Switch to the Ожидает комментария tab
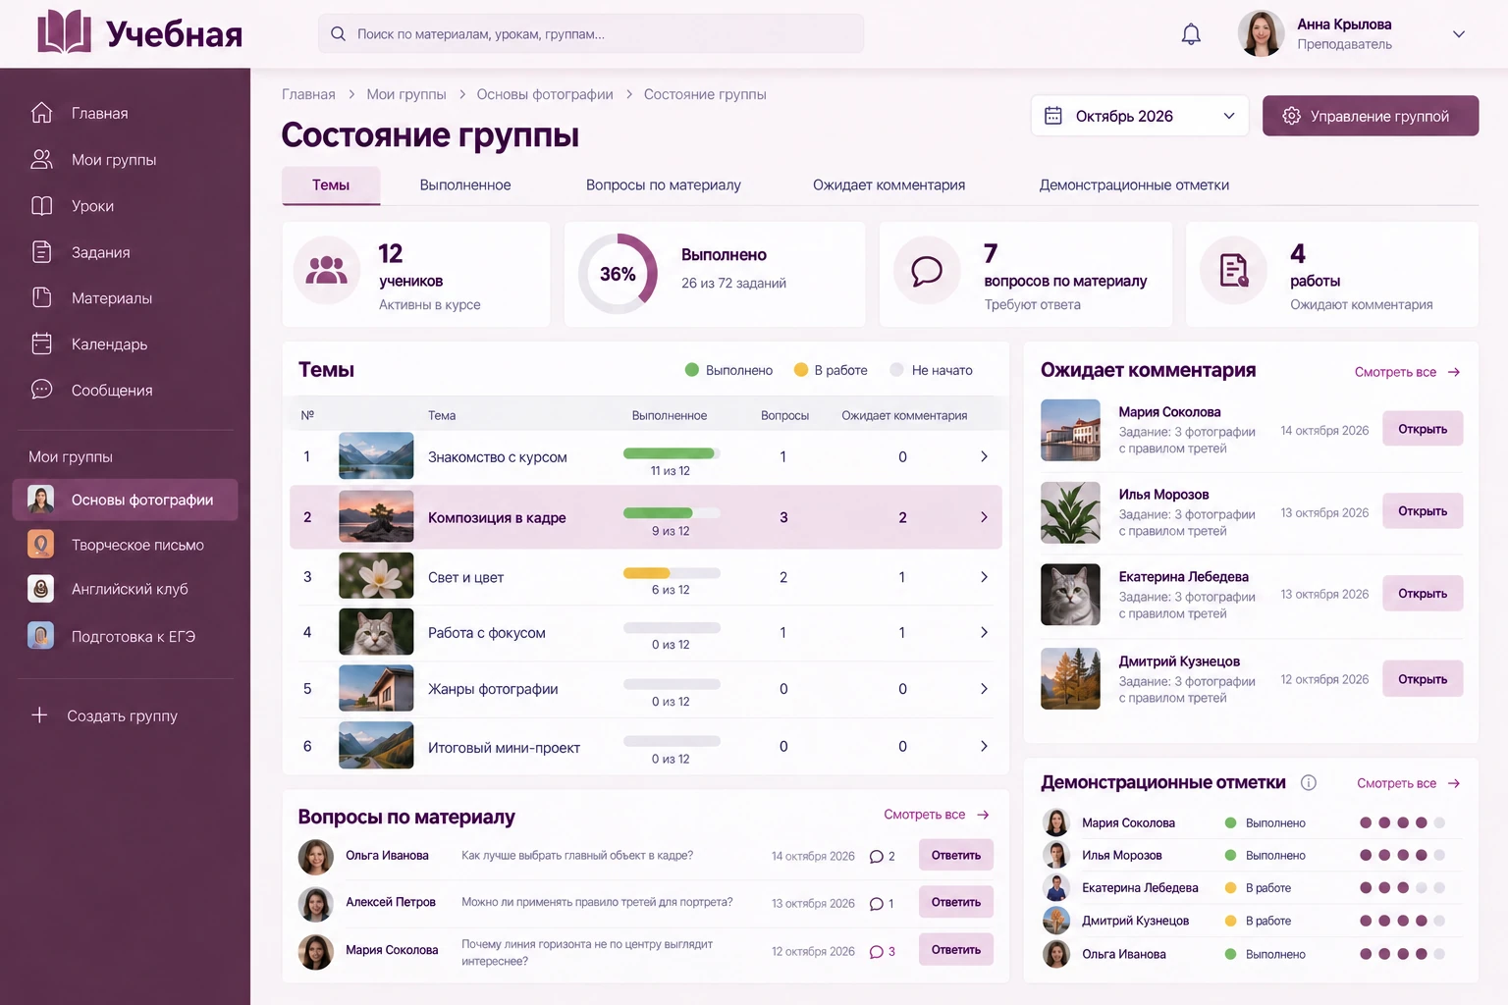 point(889,185)
